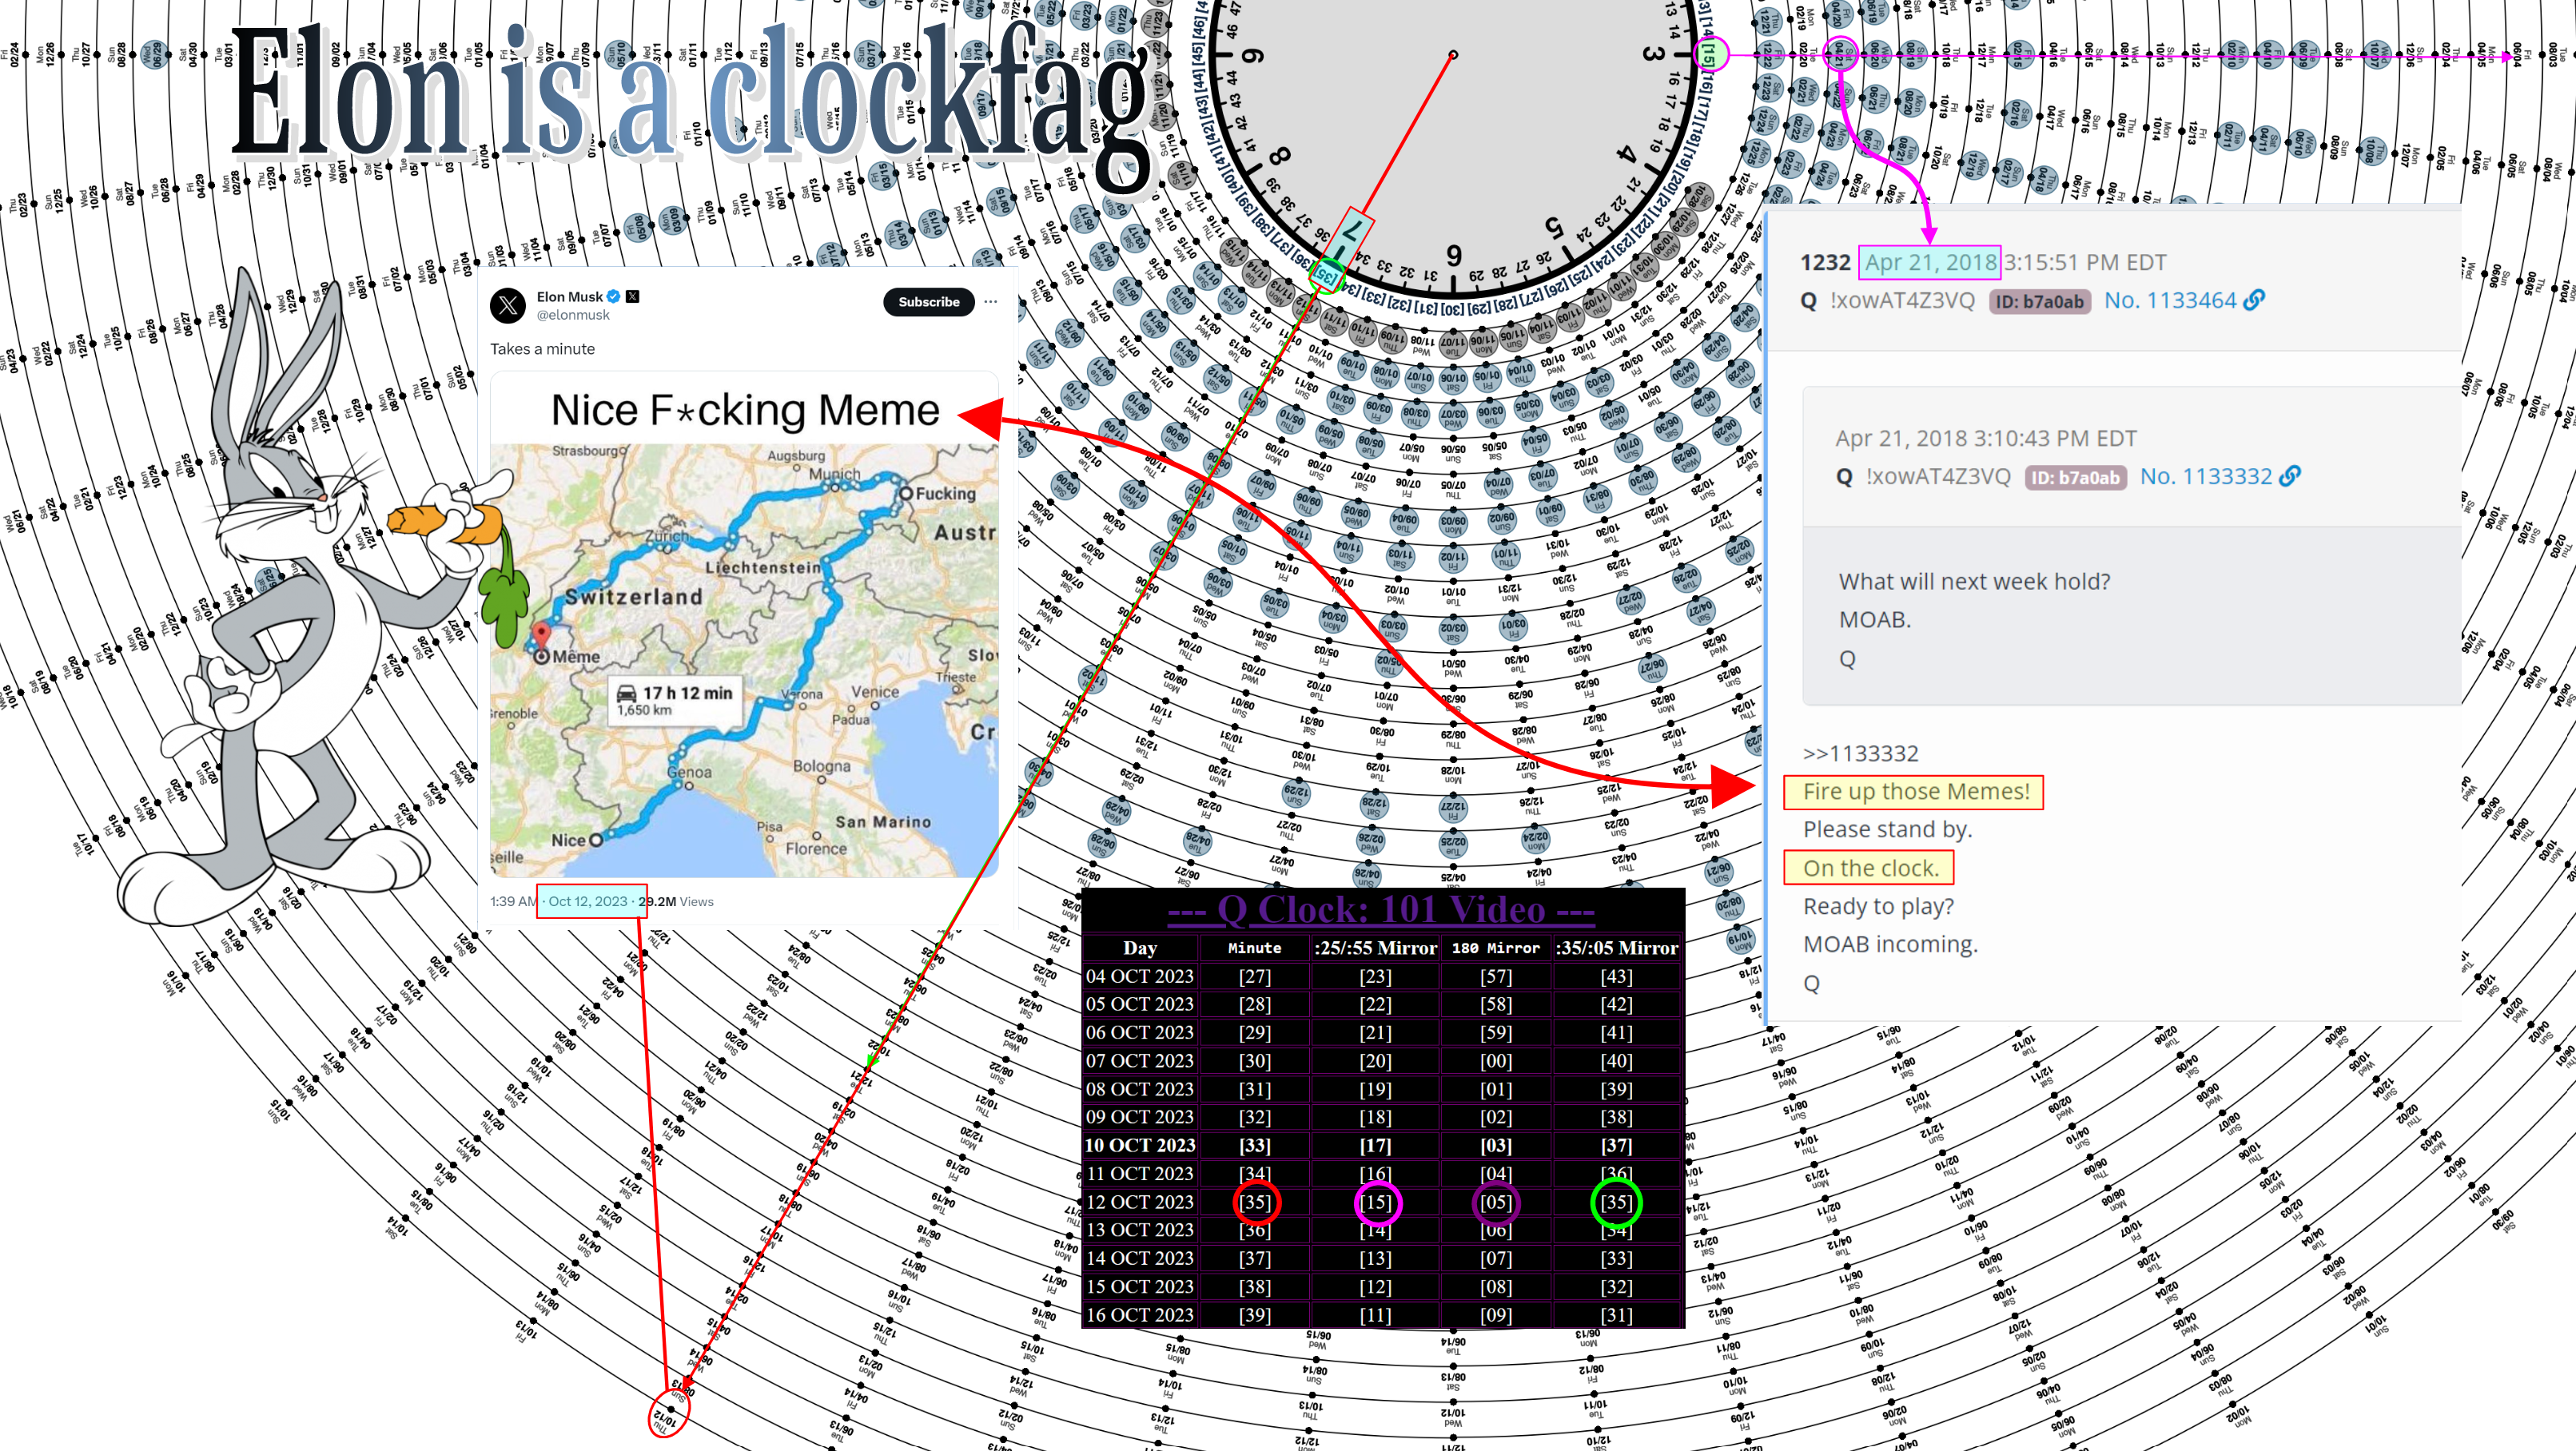Open the 'Q Clock: 101 Video' link

[1381, 910]
